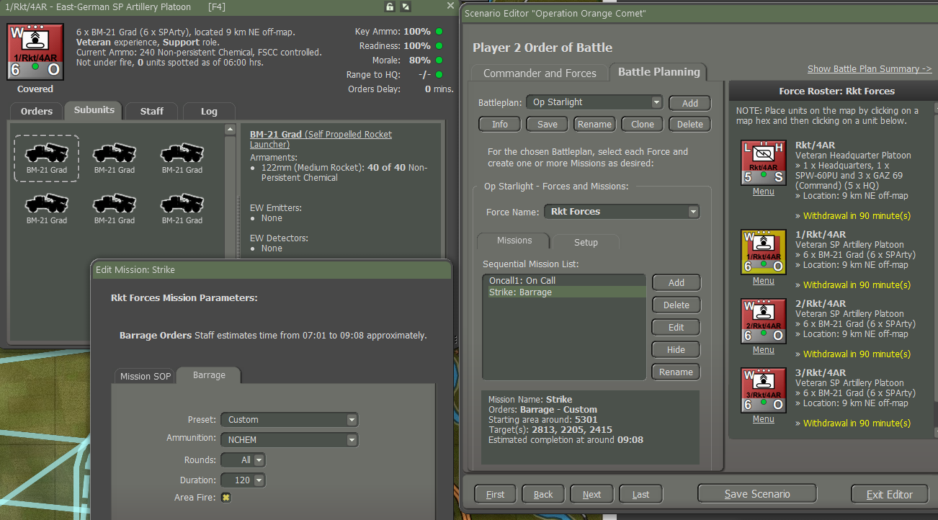Click Rename button beside the mission list

pyautogui.click(x=676, y=372)
